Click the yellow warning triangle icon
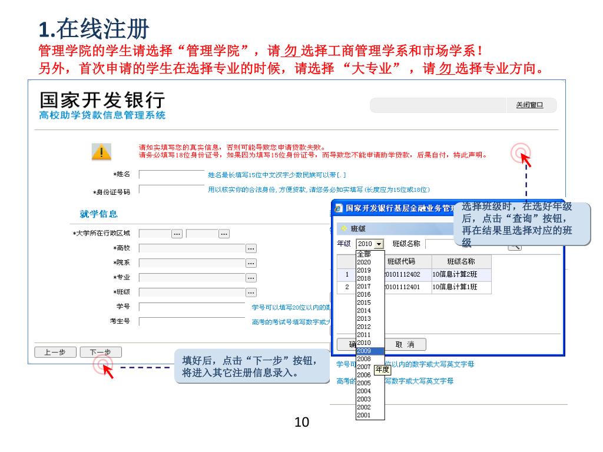Screen dimensions: 603x452 point(101,152)
